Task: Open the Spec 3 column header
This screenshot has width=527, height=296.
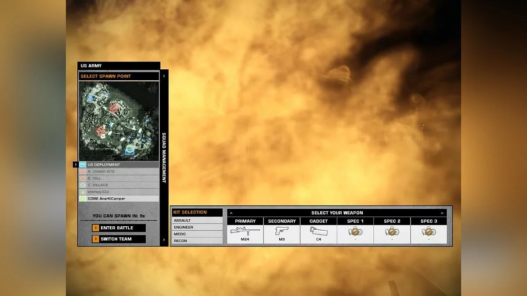Action: tap(429, 221)
